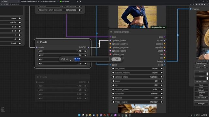Screen dimensions: 209x117
Task: Click the woman in blue shirt preview image
Action: pyautogui.click(x=137, y=17)
